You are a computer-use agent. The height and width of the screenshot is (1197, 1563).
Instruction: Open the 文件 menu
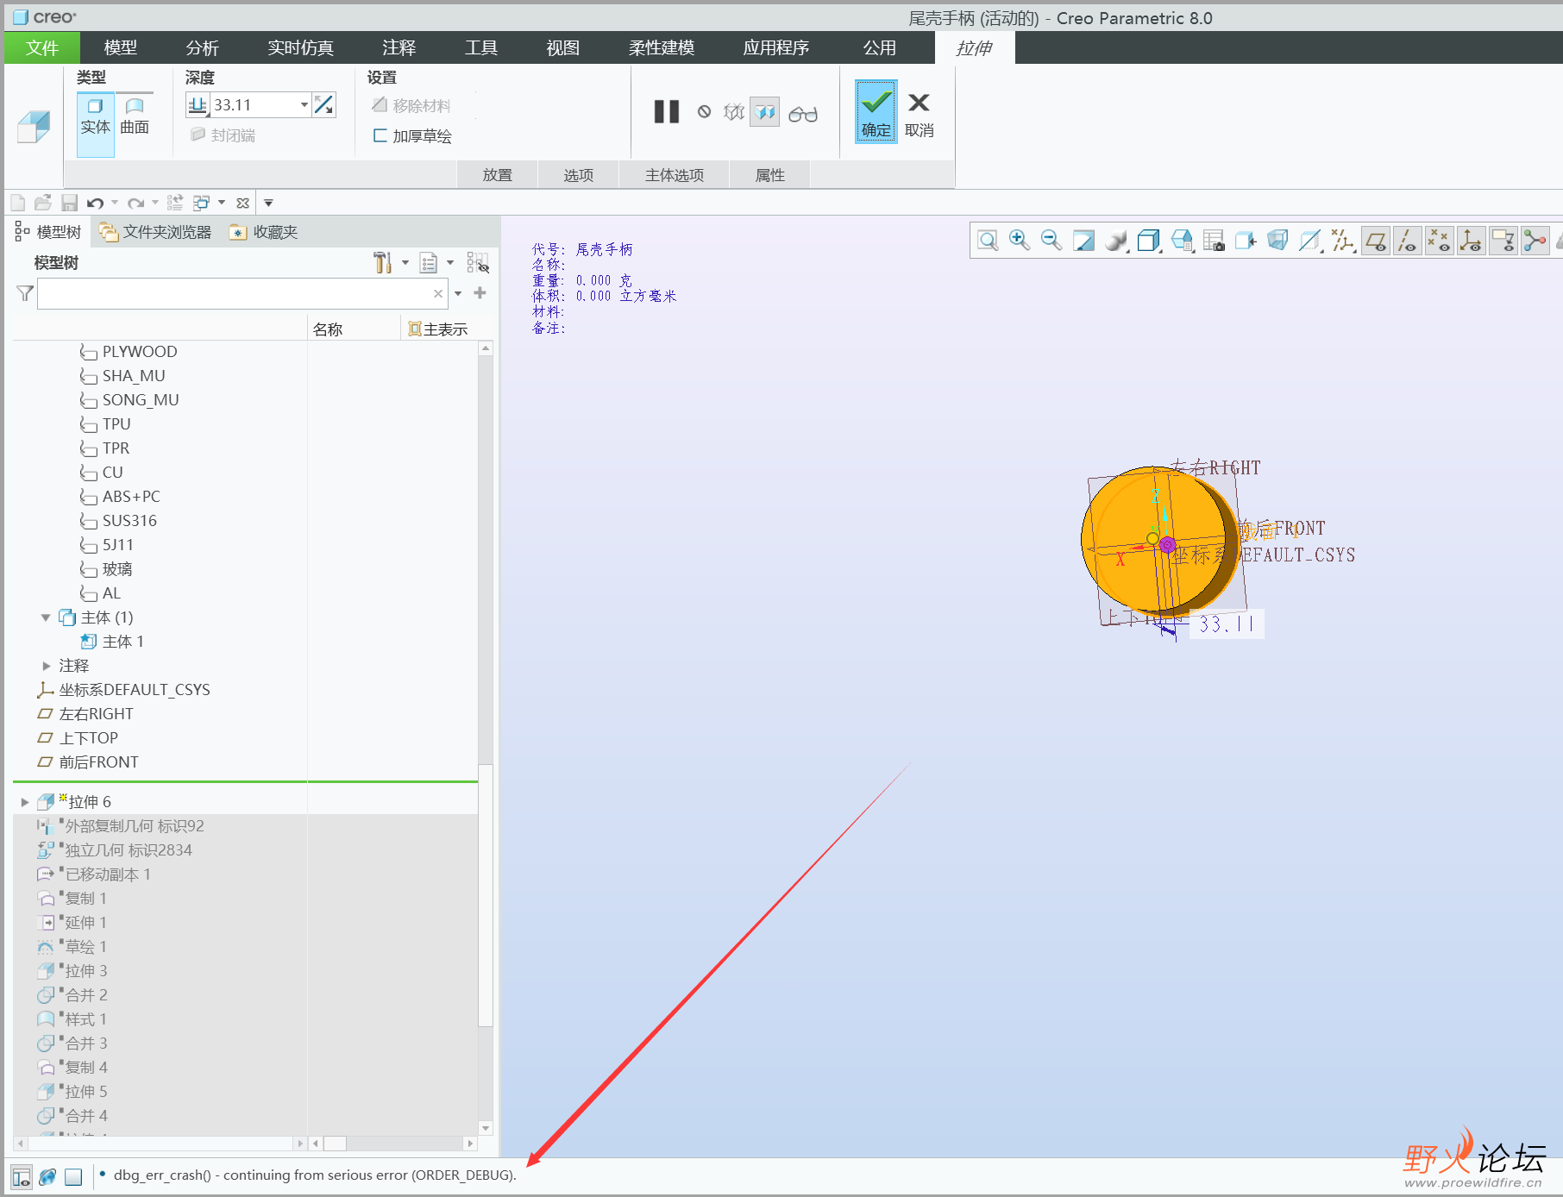42,47
